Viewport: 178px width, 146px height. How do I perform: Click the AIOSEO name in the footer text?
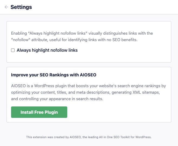75,137
